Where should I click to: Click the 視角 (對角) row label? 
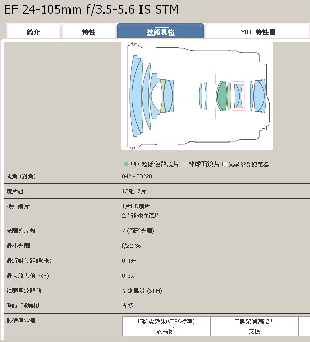click(x=21, y=176)
